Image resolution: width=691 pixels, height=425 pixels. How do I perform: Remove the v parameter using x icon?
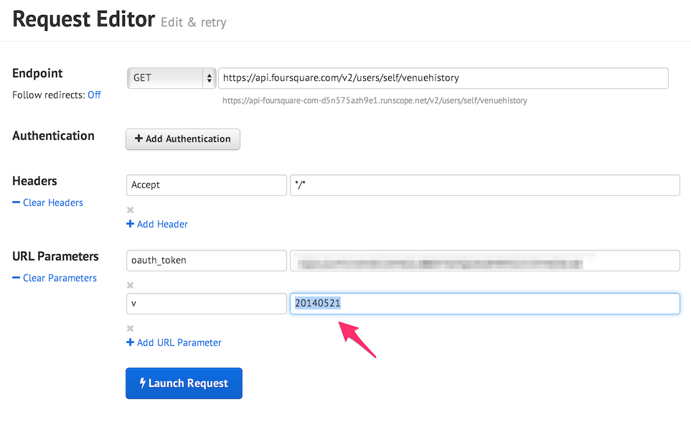[130, 329]
